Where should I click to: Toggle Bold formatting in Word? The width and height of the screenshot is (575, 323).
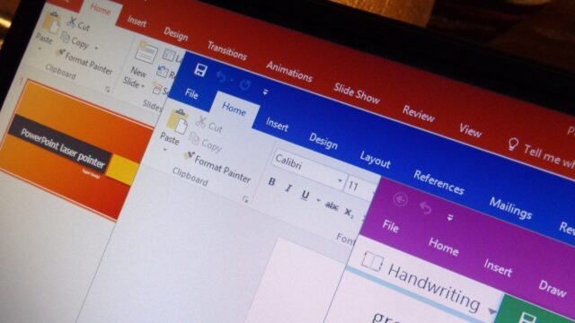(x=271, y=181)
